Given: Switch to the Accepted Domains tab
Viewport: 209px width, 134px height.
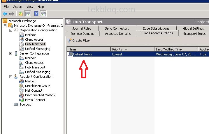Looking at the screenshot, I should (118, 34).
